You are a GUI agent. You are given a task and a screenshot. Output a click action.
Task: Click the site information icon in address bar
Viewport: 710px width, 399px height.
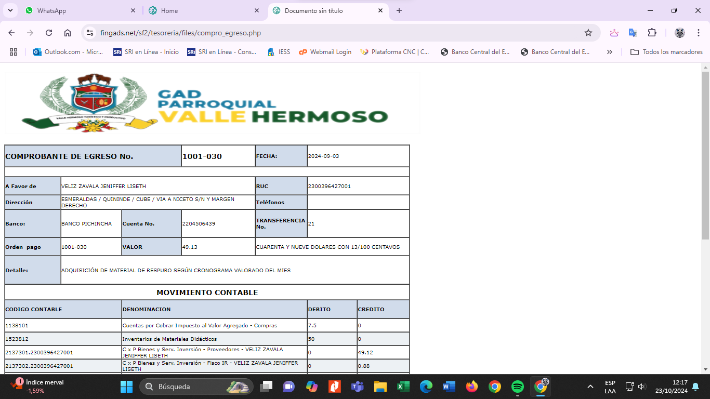90,33
